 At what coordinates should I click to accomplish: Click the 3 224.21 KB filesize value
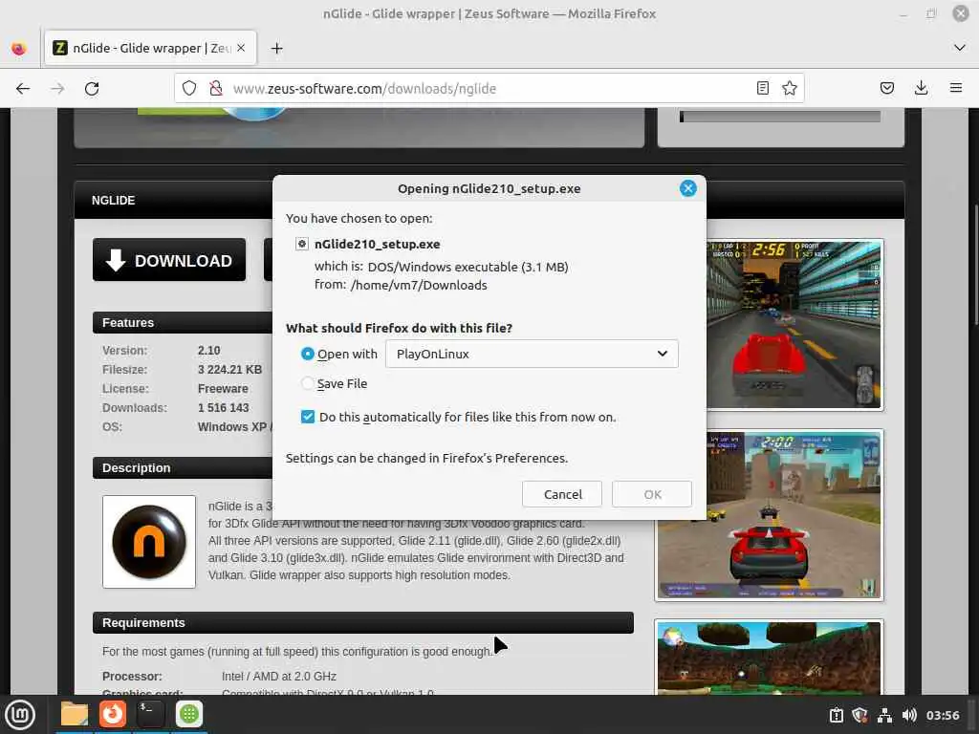pyautogui.click(x=229, y=370)
